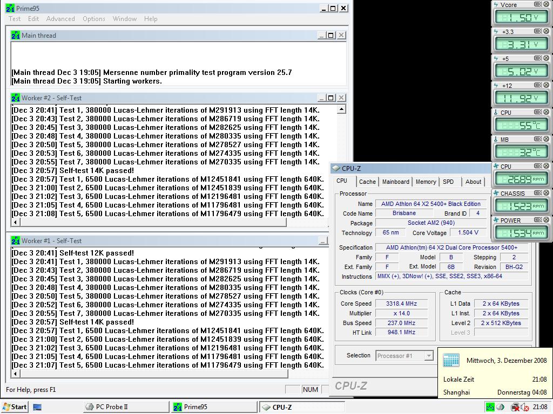This screenshot has height=414, width=553.
Task: Select the CPU tab in CPU-Z
Action: click(x=341, y=181)
